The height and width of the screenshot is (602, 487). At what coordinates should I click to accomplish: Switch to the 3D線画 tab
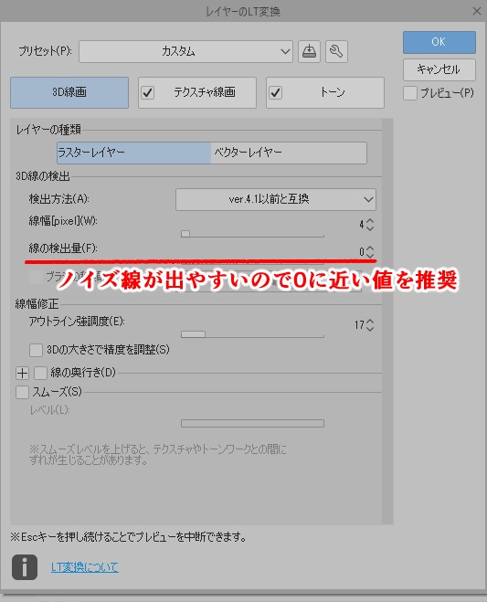(x=69, y=92)
